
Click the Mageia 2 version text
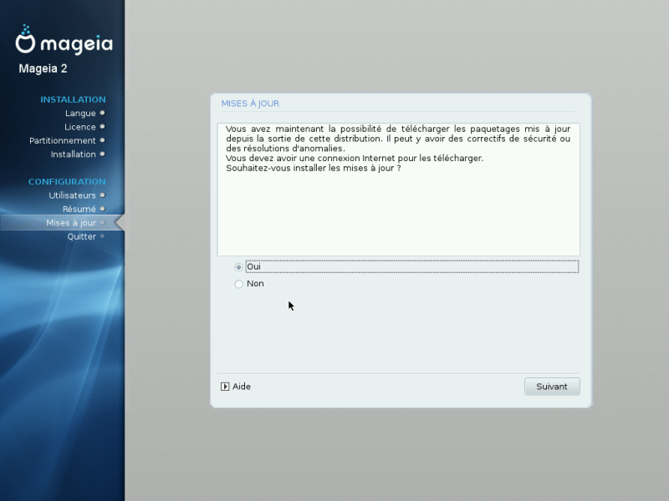(x=43, y=68)
